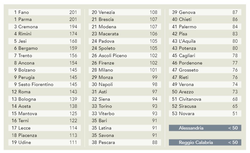250x153 pixels.
Task: Click the Udine row
Action: (44, 142)
